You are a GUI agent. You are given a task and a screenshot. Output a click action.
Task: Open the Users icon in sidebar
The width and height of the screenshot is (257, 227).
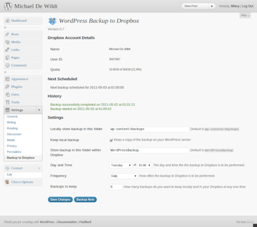click(x=7, y=95)
